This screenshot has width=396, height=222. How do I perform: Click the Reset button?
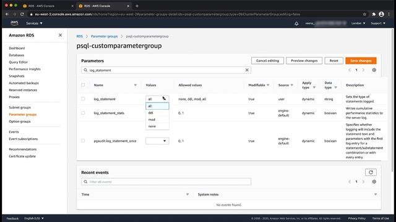click(x=334, y=60)
